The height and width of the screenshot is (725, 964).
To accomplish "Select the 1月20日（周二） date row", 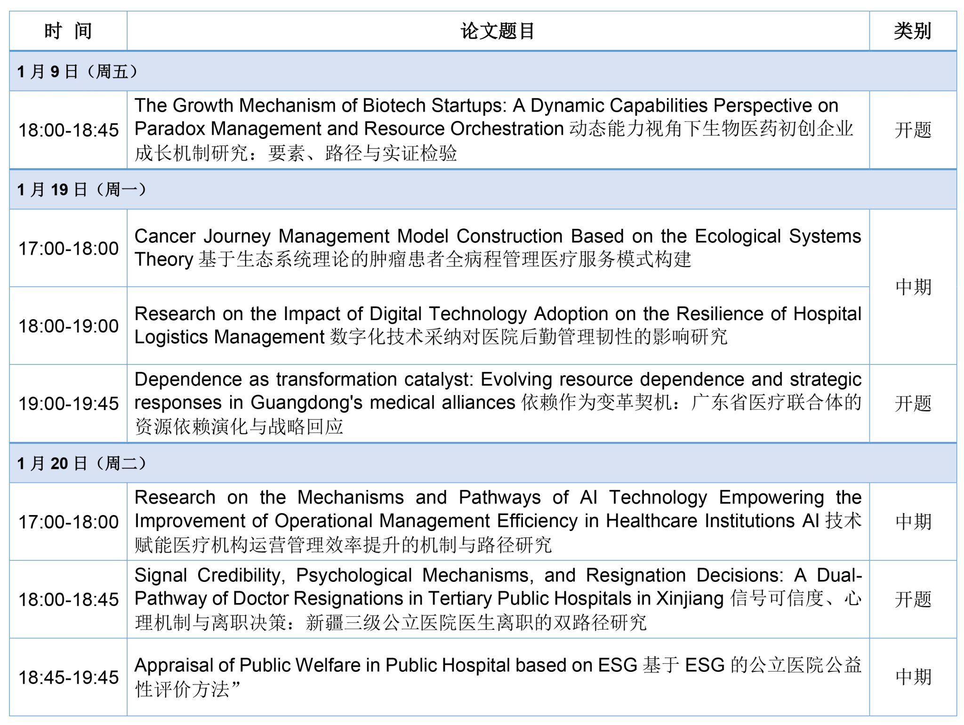I will (82, 463).
